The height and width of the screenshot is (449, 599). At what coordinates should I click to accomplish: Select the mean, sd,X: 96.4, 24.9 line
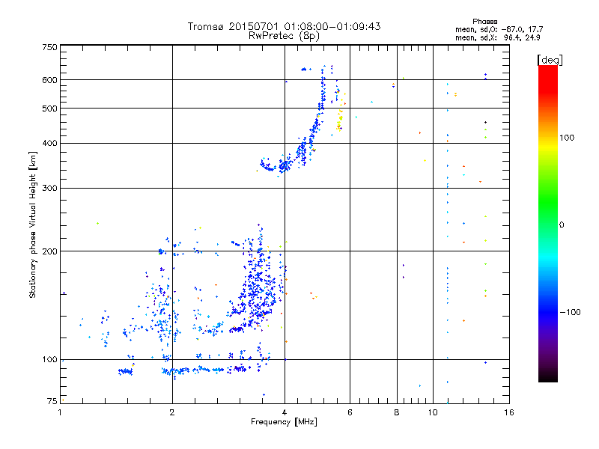[x=498, y=37]
